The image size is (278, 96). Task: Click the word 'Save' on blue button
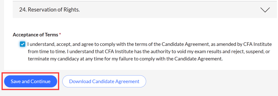click(16, 81)
